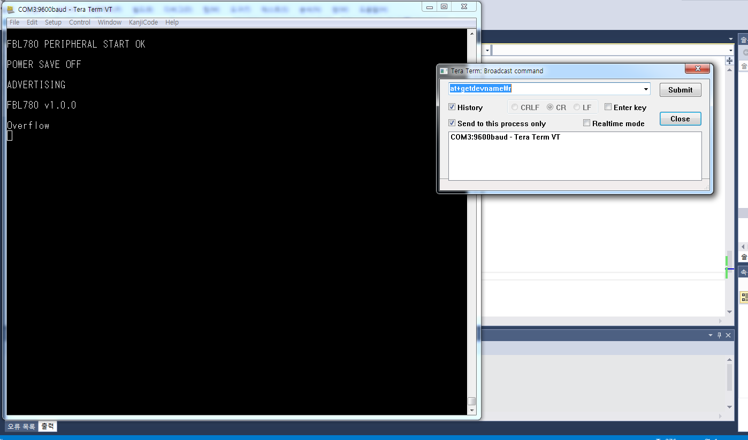Close the output panel with its X icon
Viewport: 748px width, 440px height.
(729, 335)
